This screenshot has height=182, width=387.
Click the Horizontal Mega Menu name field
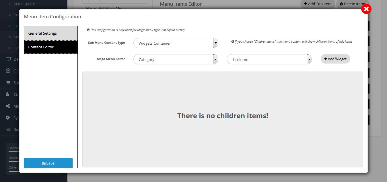point(115,7)
